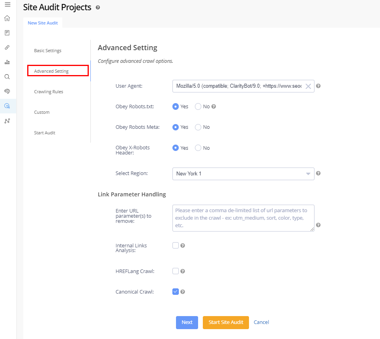Click the link chain sidebar icon
Image resolution: width=380 pixels, height=339 pixels.
click(x=7, y=47)
